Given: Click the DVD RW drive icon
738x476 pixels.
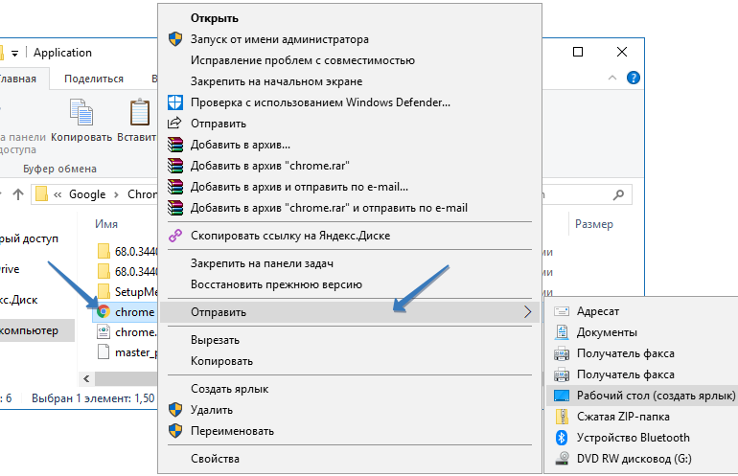Looking at the screenshot, I should pyautogui.click(x=562, y=459).
